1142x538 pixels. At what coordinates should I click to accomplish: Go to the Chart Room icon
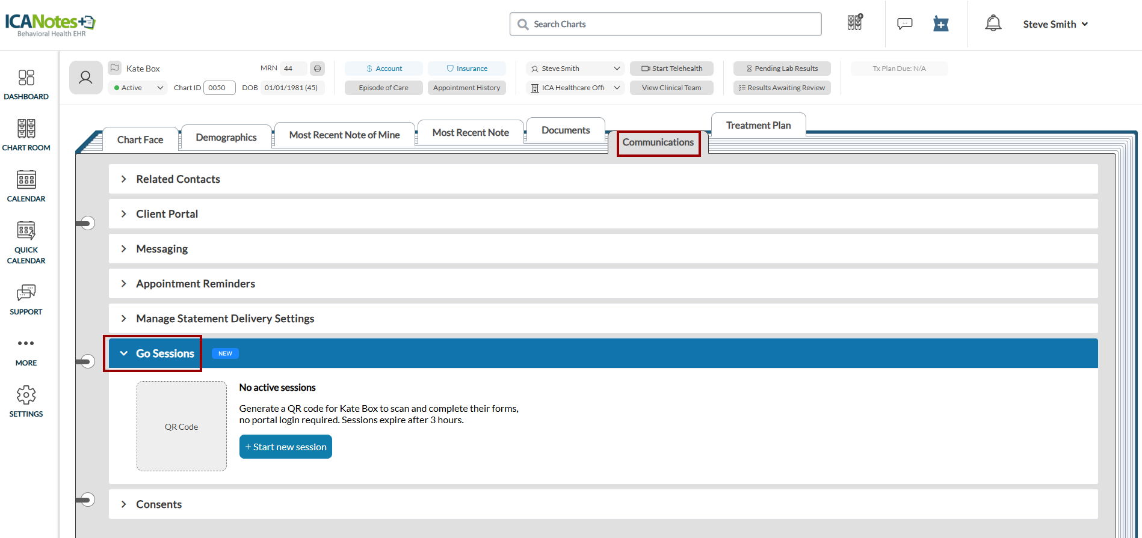click(x=26, y=128)
